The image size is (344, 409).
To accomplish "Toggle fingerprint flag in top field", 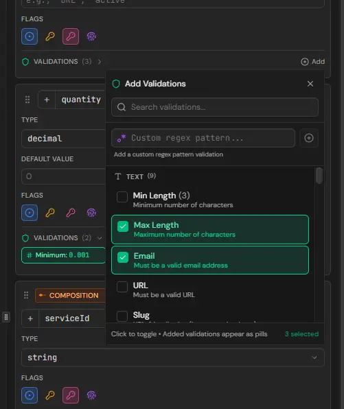I will coord(91,36).
